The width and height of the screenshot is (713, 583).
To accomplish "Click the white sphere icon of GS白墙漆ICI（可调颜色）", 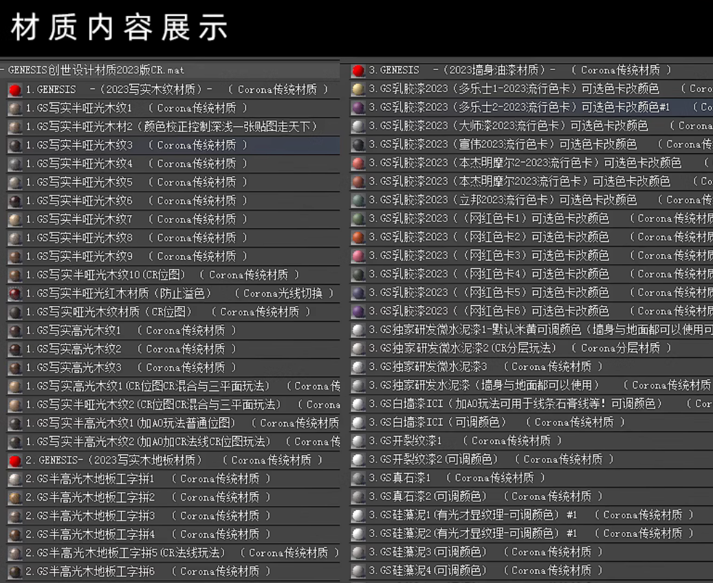I will [358, 423].
